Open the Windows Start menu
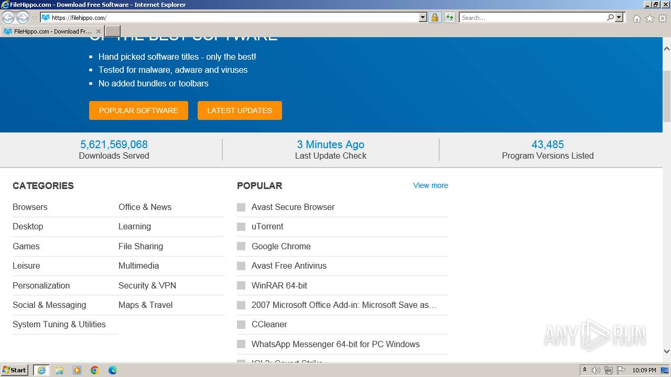Image resolution: width=671 pixels, height=377 pixels. 15,370
